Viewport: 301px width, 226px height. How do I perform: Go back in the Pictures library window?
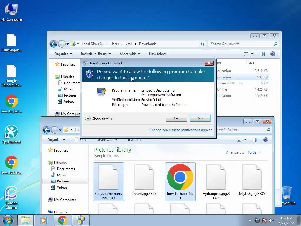46,130
